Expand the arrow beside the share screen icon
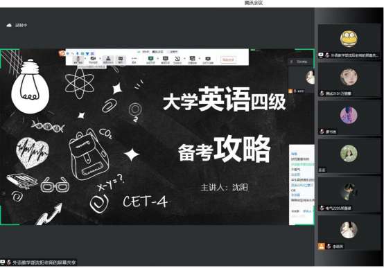 point(158,59)
